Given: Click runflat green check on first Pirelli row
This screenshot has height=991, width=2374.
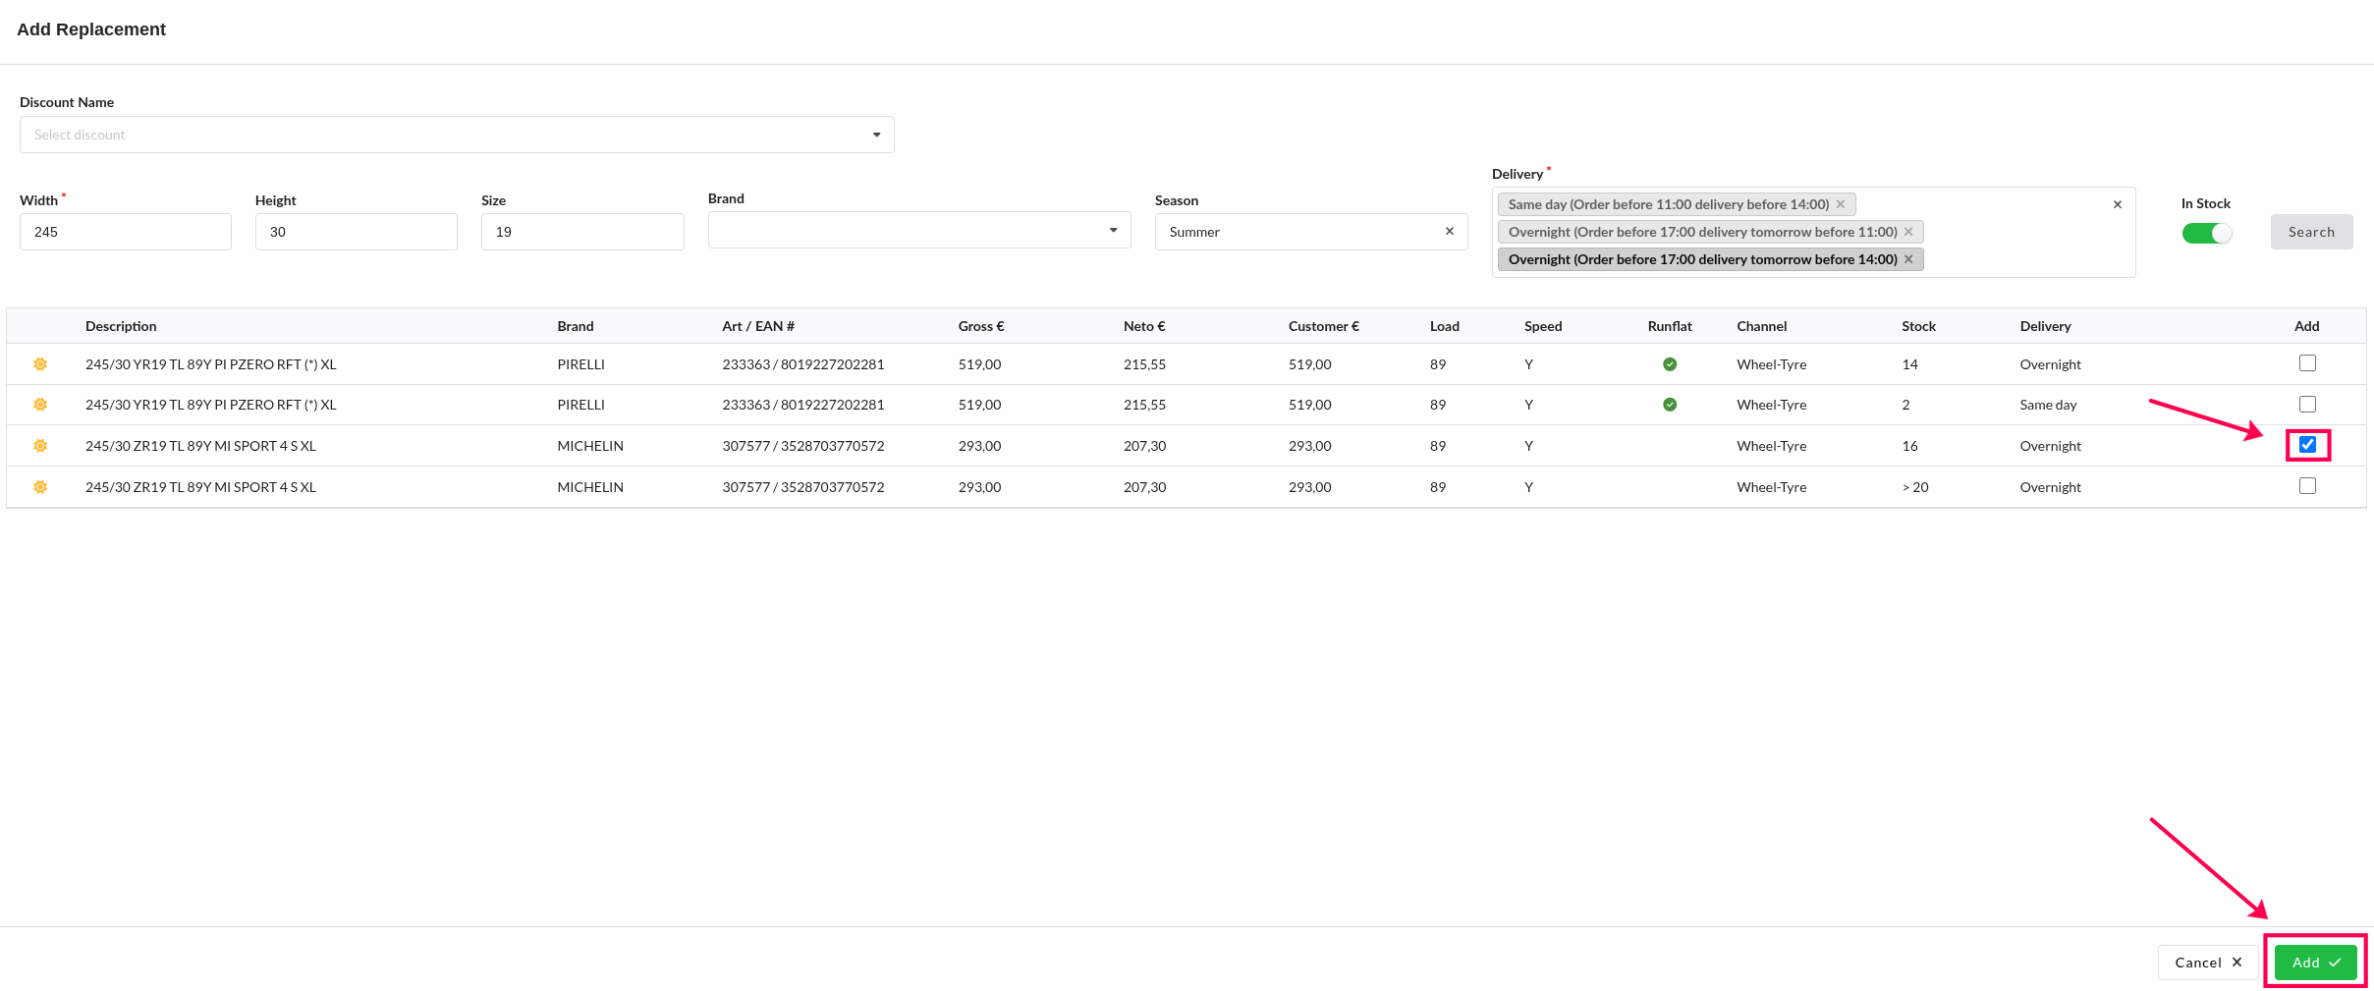Looking at the screenshot, I should pyautogui.click(x=1669, y=364).
